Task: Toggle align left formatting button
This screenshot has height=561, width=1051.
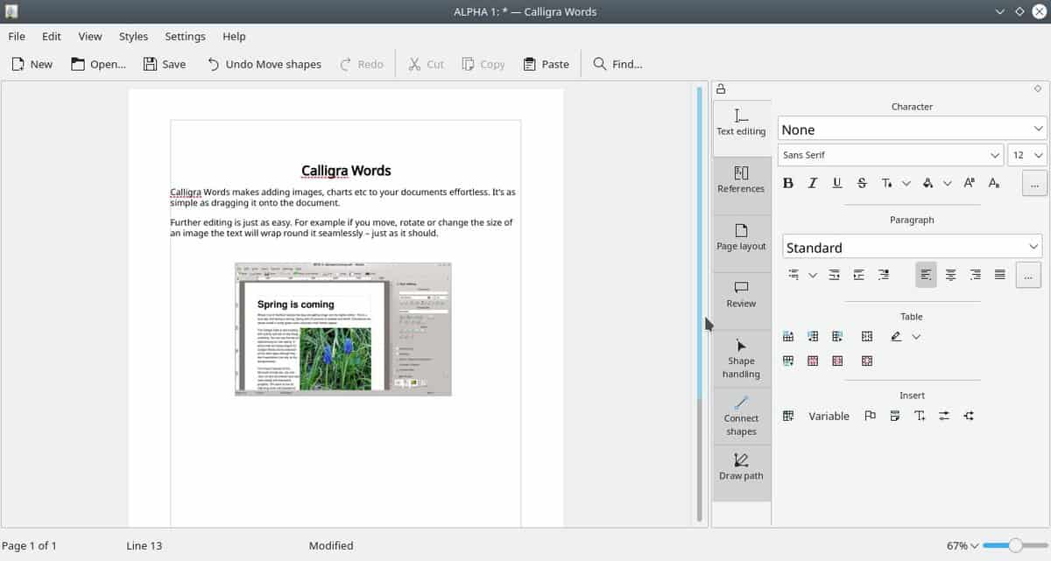Action: pyautogui.click(x=926, y=274)
